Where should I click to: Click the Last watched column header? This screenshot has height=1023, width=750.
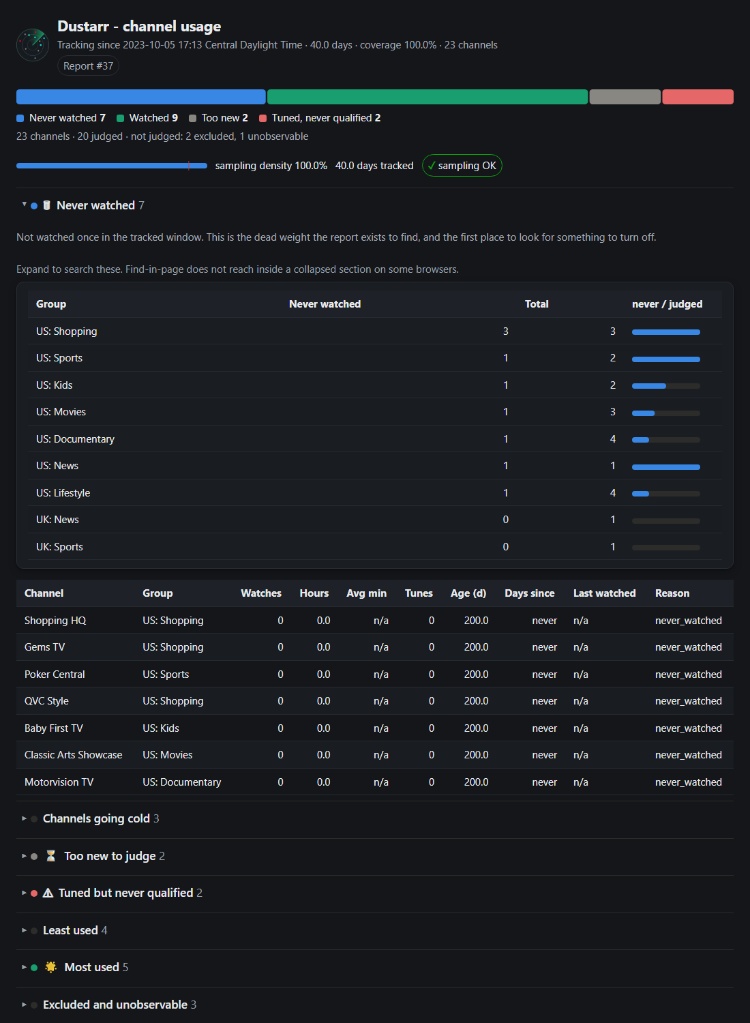tap(605, 593)
